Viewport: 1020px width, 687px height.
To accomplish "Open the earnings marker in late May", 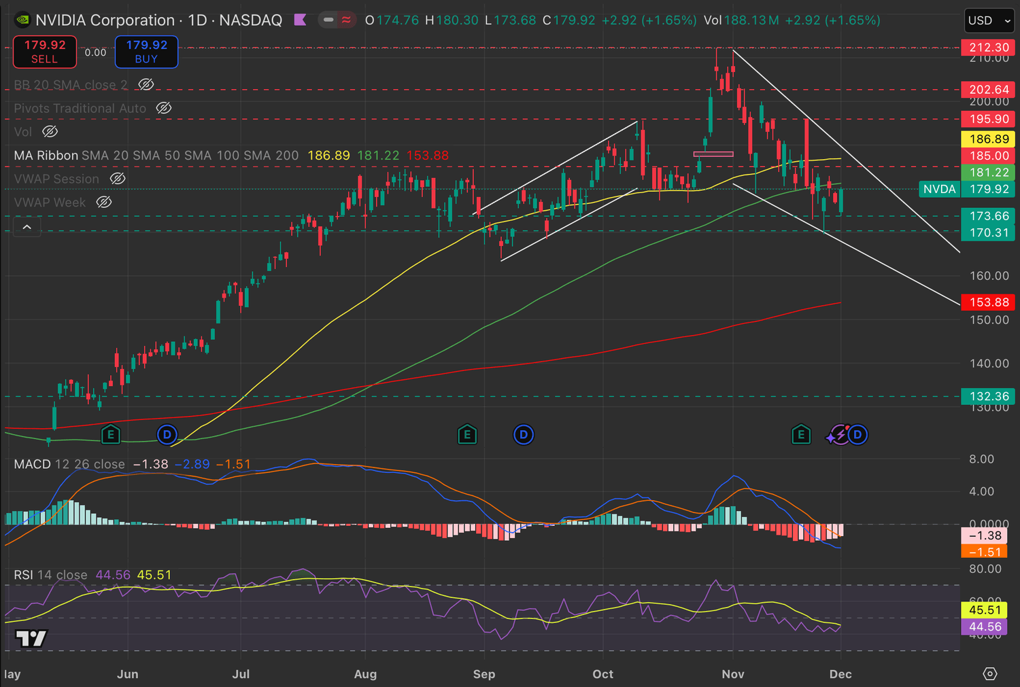I will pos(110,434).
